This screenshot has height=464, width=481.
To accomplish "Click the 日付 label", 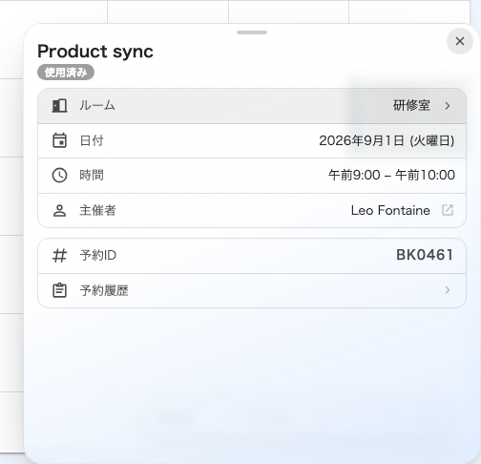I will 92,140.
